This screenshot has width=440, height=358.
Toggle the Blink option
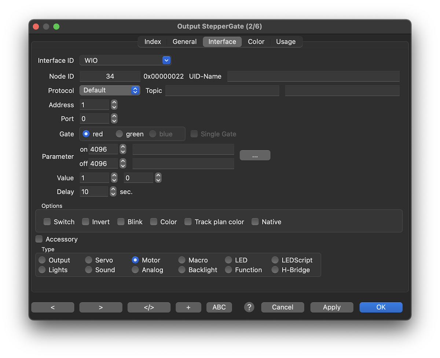point(121,222)
